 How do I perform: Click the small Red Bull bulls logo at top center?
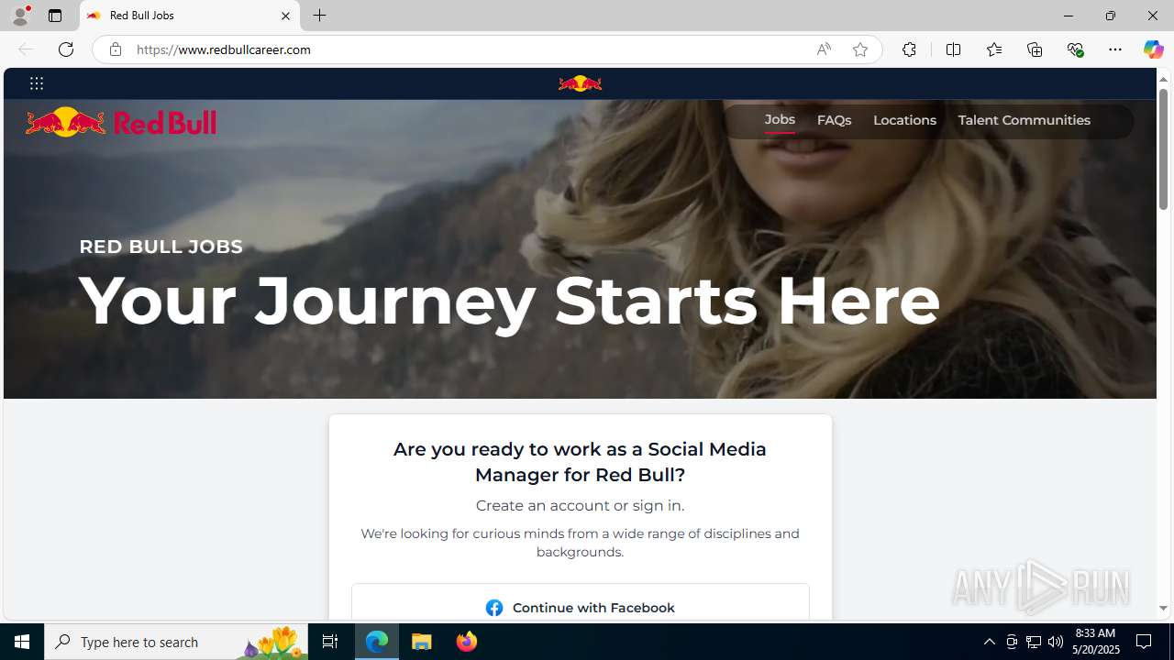coord(580,83)
